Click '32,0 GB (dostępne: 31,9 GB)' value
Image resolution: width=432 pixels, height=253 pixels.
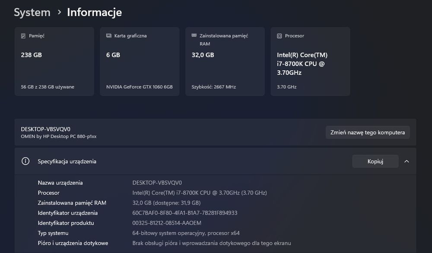click(166, 203)
